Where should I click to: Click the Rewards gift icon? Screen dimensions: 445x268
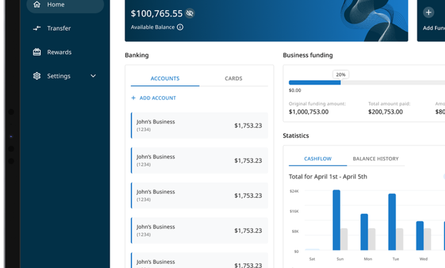click(x=37, y=52)
